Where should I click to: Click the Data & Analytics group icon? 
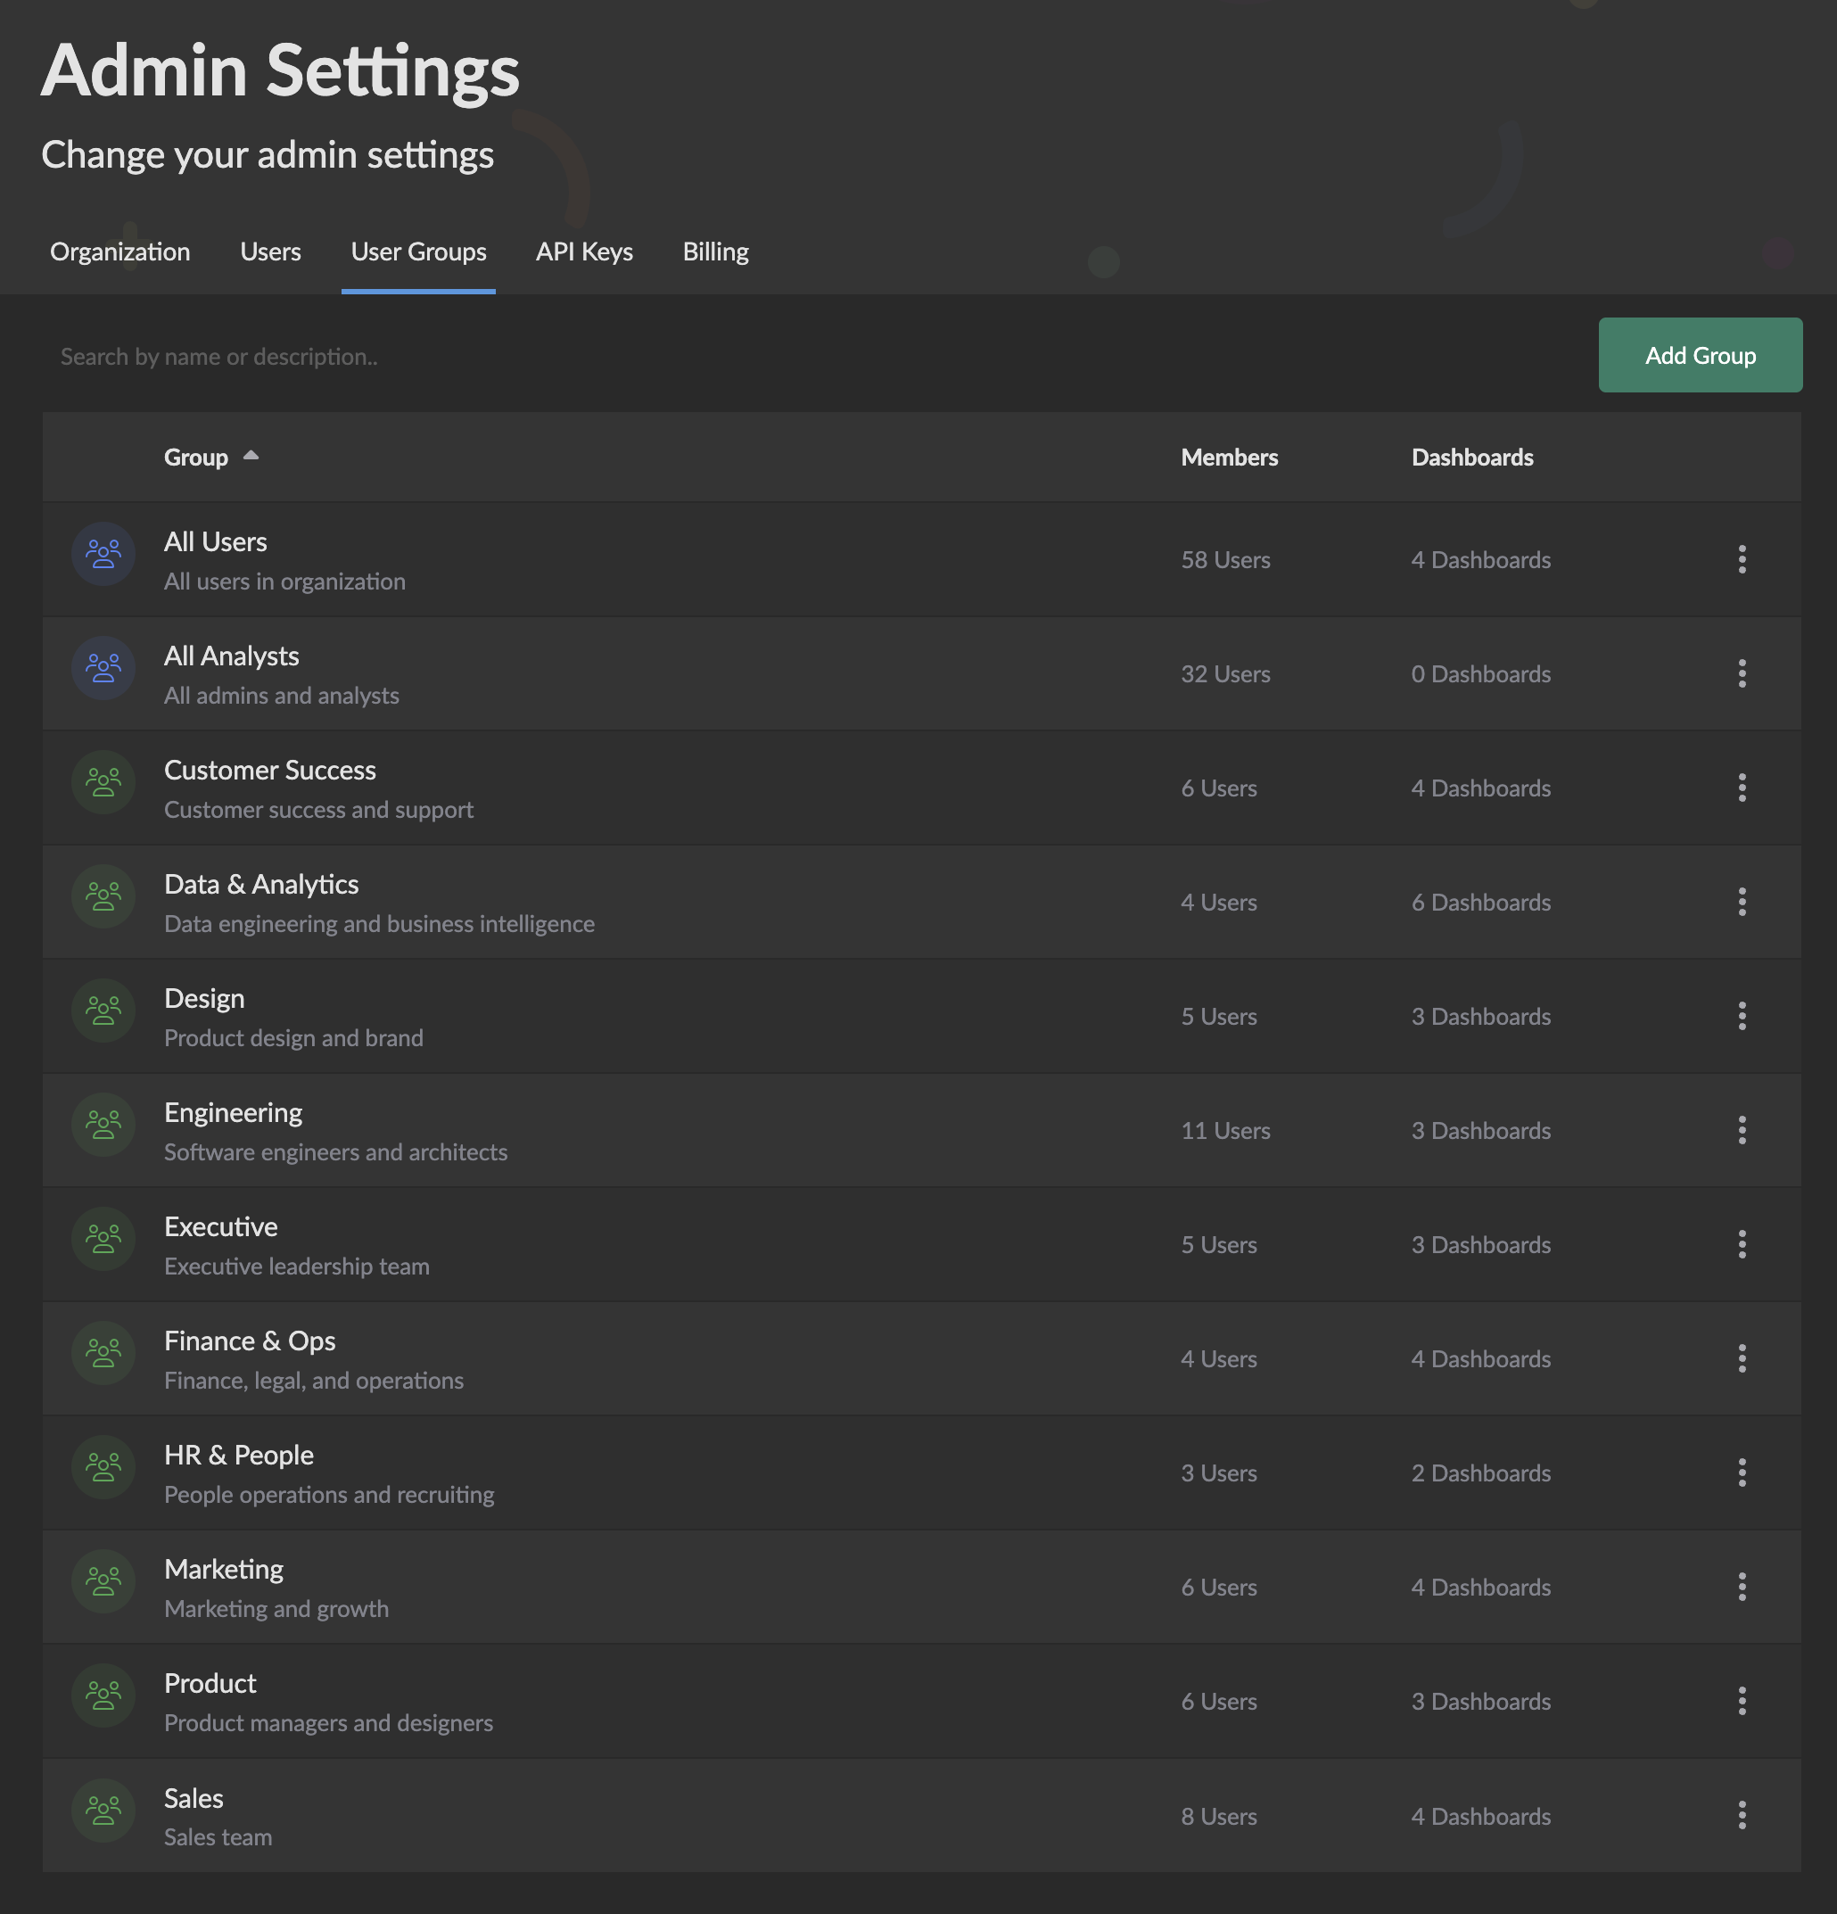click(x=103, y=896)
